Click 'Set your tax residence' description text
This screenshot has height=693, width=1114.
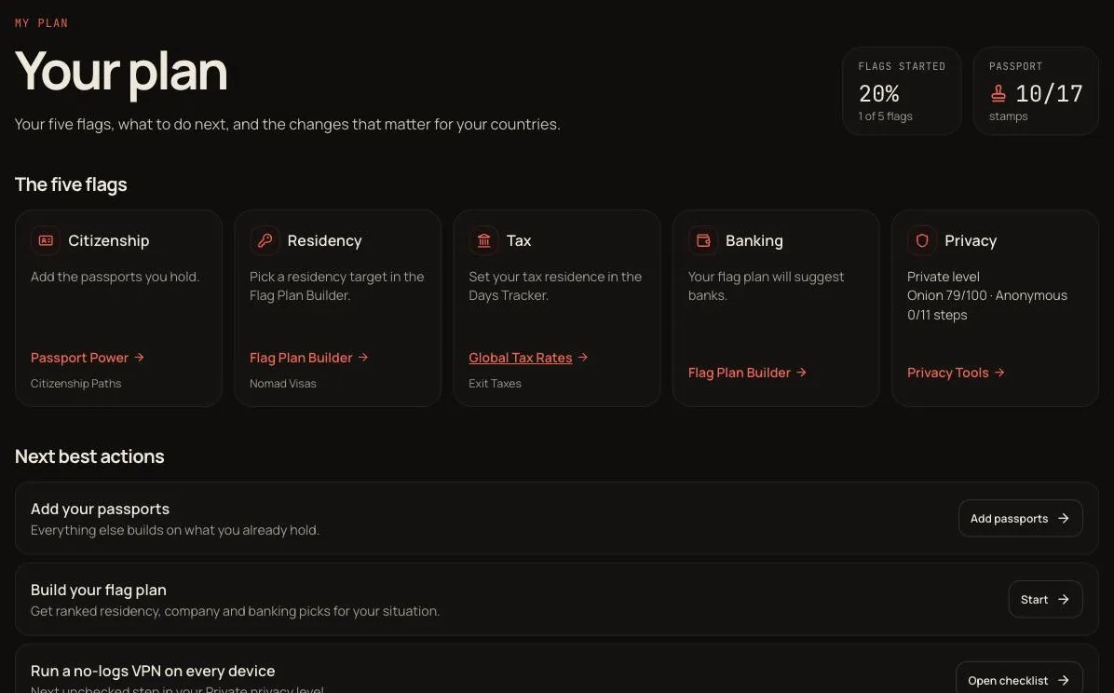pos(555,286)
